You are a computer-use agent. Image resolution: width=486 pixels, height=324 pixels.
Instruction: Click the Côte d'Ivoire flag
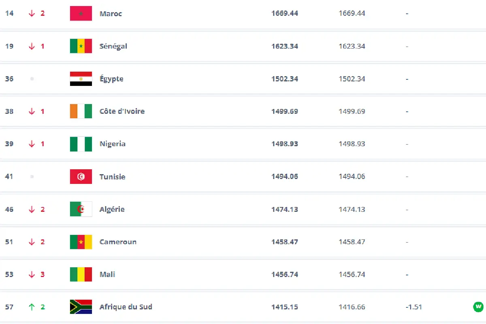(x=81, y=111)
